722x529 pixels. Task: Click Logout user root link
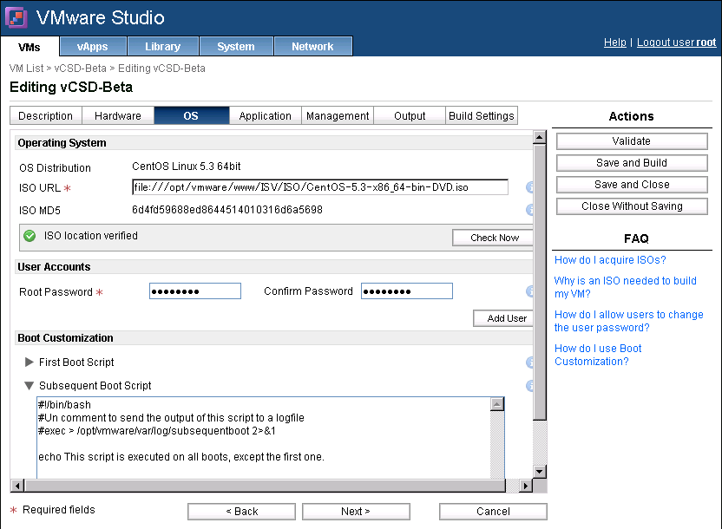tap(676, 42)
